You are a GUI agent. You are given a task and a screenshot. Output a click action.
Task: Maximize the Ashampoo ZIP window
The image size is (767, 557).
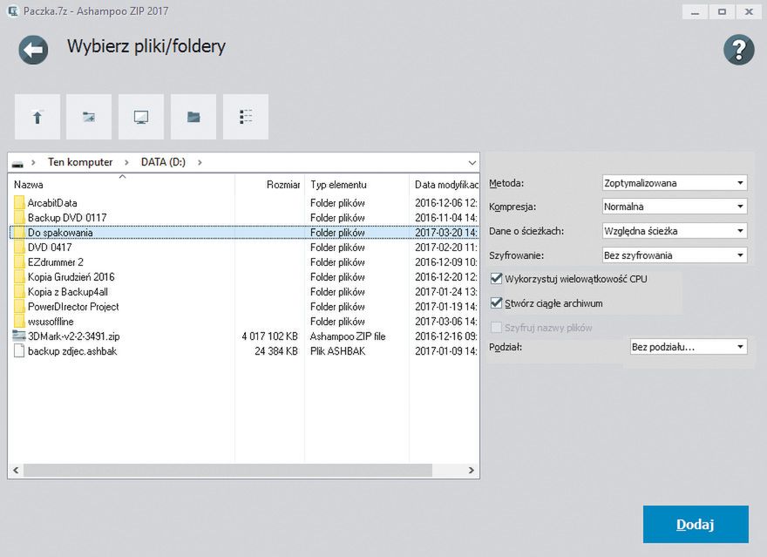[722, 11]
